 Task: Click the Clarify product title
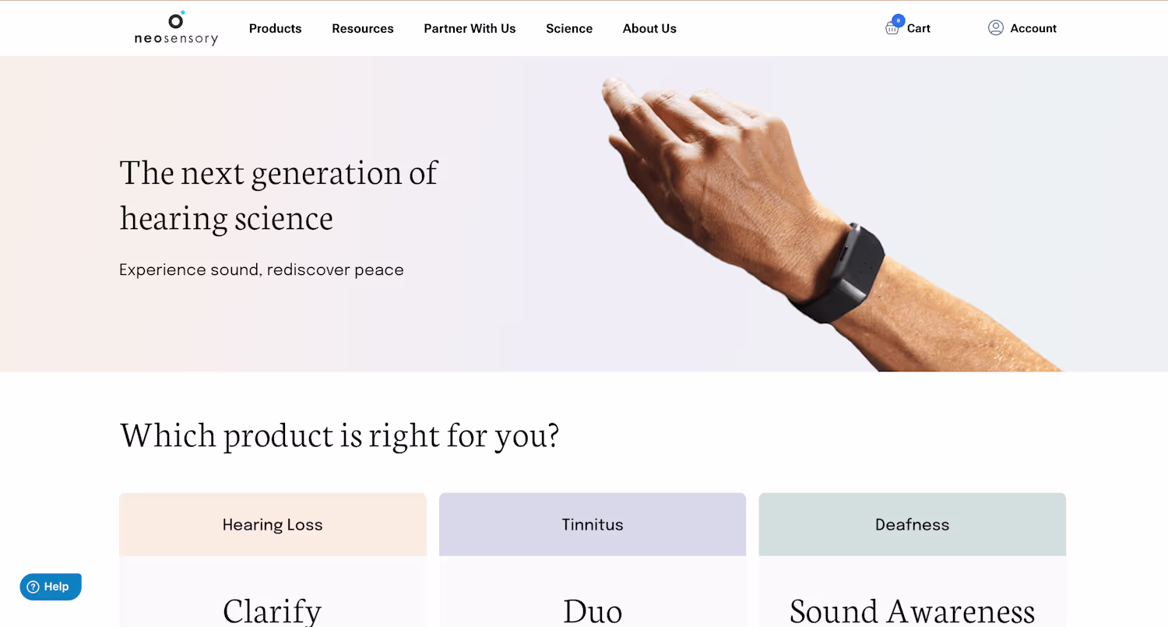click(273, 611)
